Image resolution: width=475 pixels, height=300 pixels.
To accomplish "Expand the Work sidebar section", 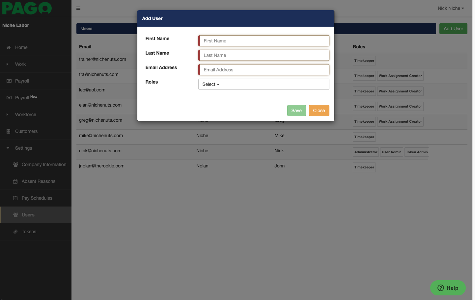I will tap(20, 64).
